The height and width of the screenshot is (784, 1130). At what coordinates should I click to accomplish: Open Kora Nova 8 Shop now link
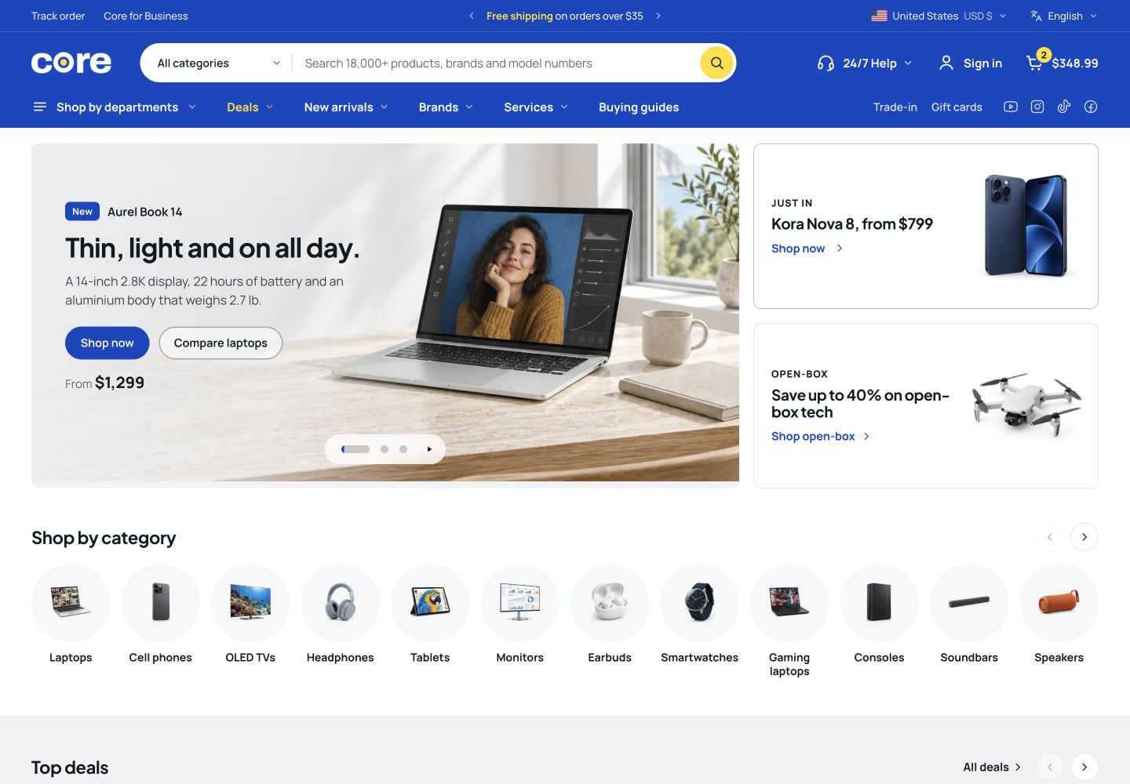coord(807,248)
